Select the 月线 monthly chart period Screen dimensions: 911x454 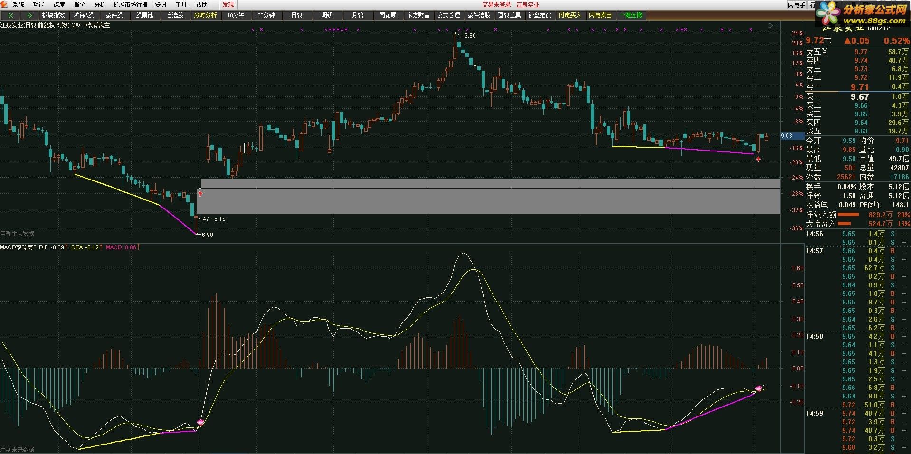pos(357,15)
